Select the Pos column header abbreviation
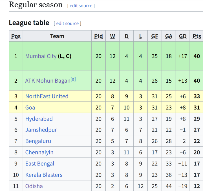203x191 pixels. (x=16, y=36)
